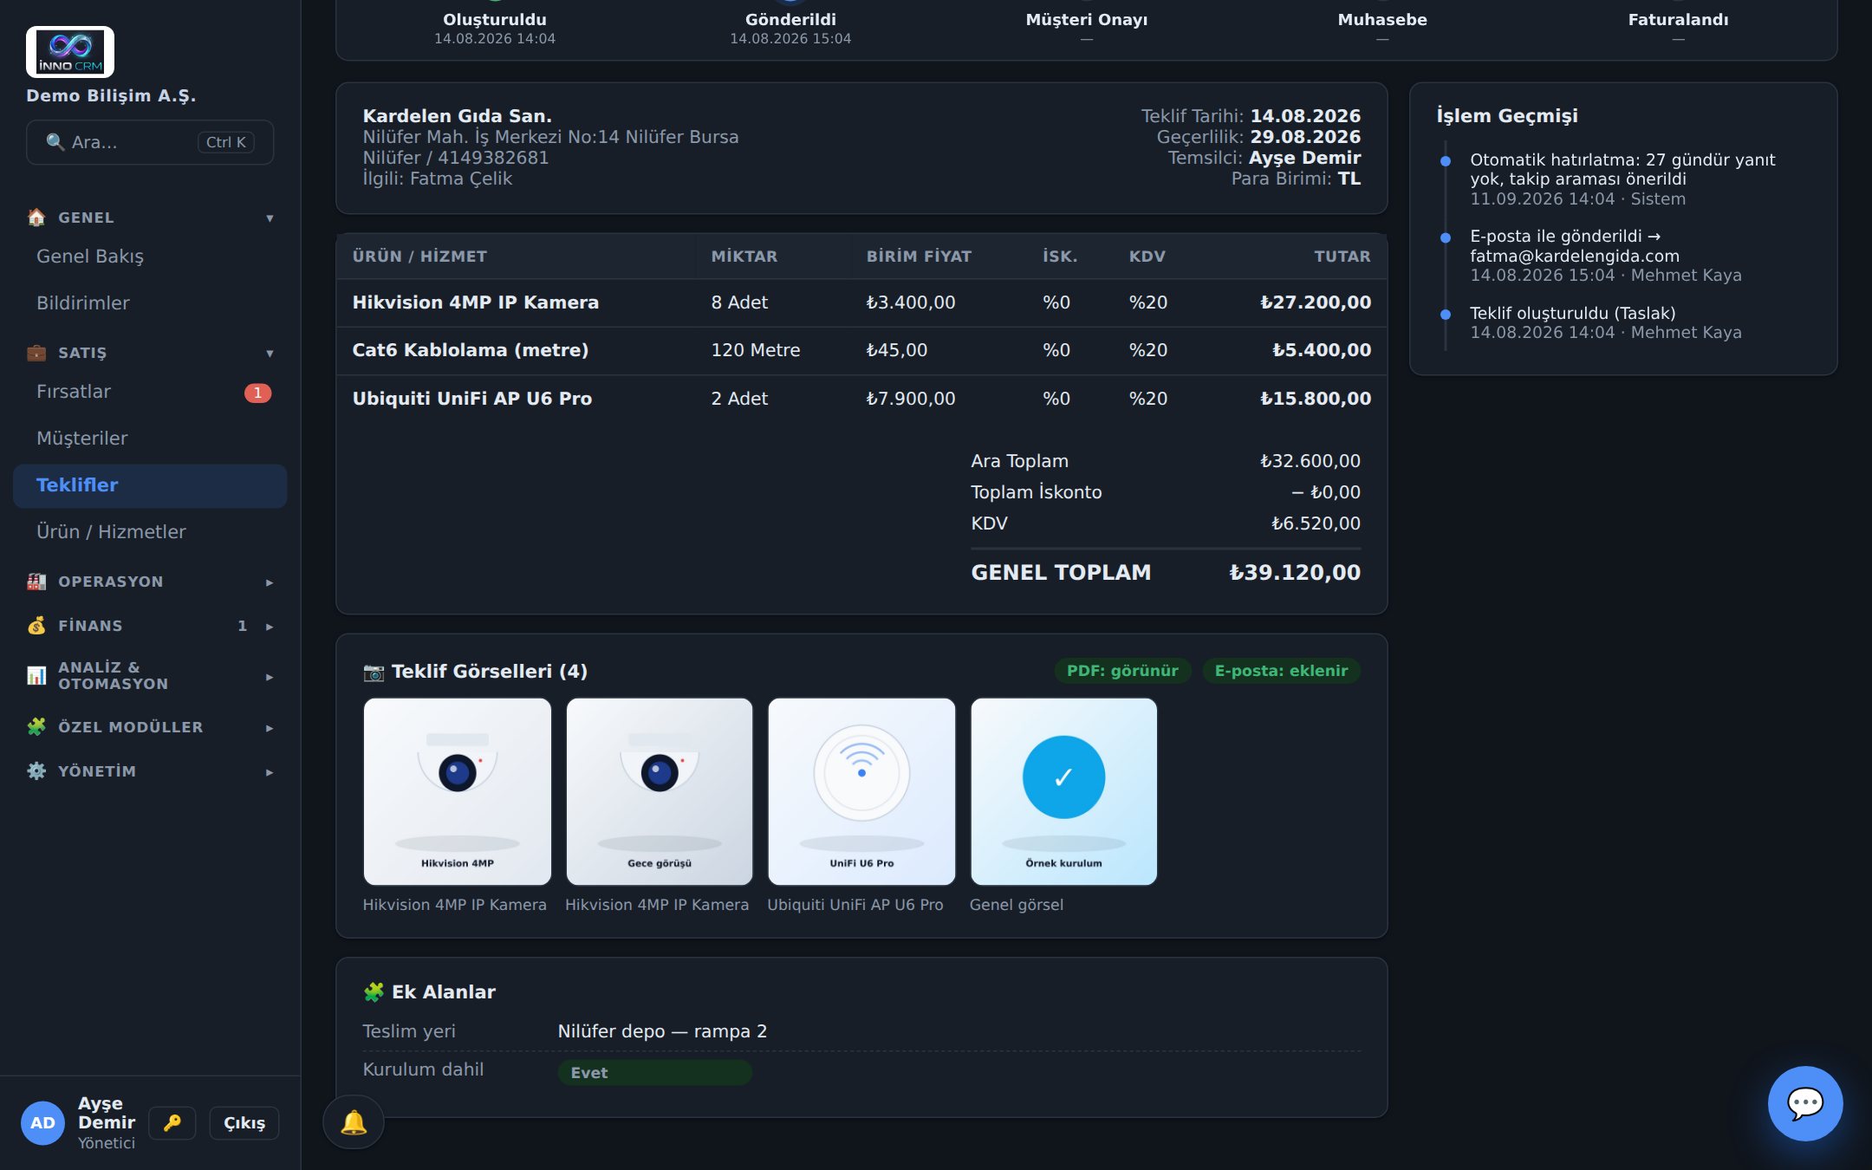1872x1170 pixels.
Task: Open Genel Bakış menu item
Action: point(150,257)
